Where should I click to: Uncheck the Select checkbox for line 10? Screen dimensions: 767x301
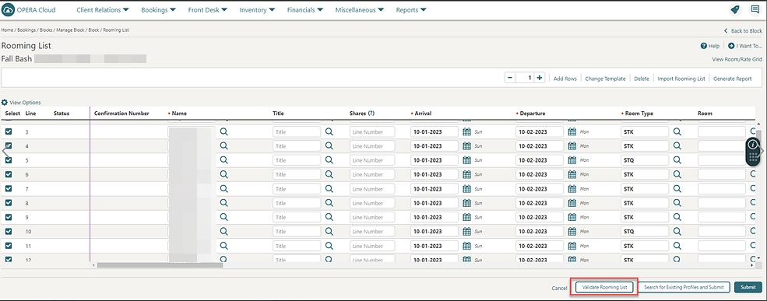(x=9, y=231)
